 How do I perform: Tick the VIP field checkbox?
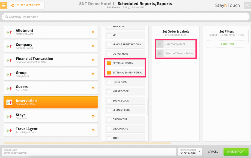(109, 35)
